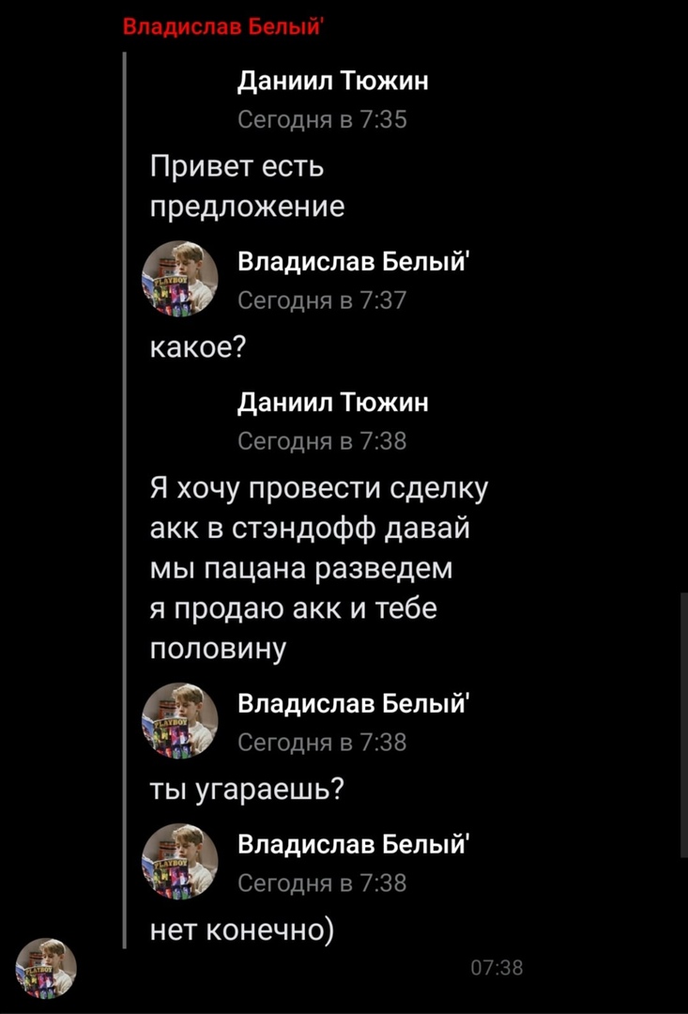Select the "ты угараешь?" message
The width and height of the screenshot is (688, 1014).
click(246, 790)
